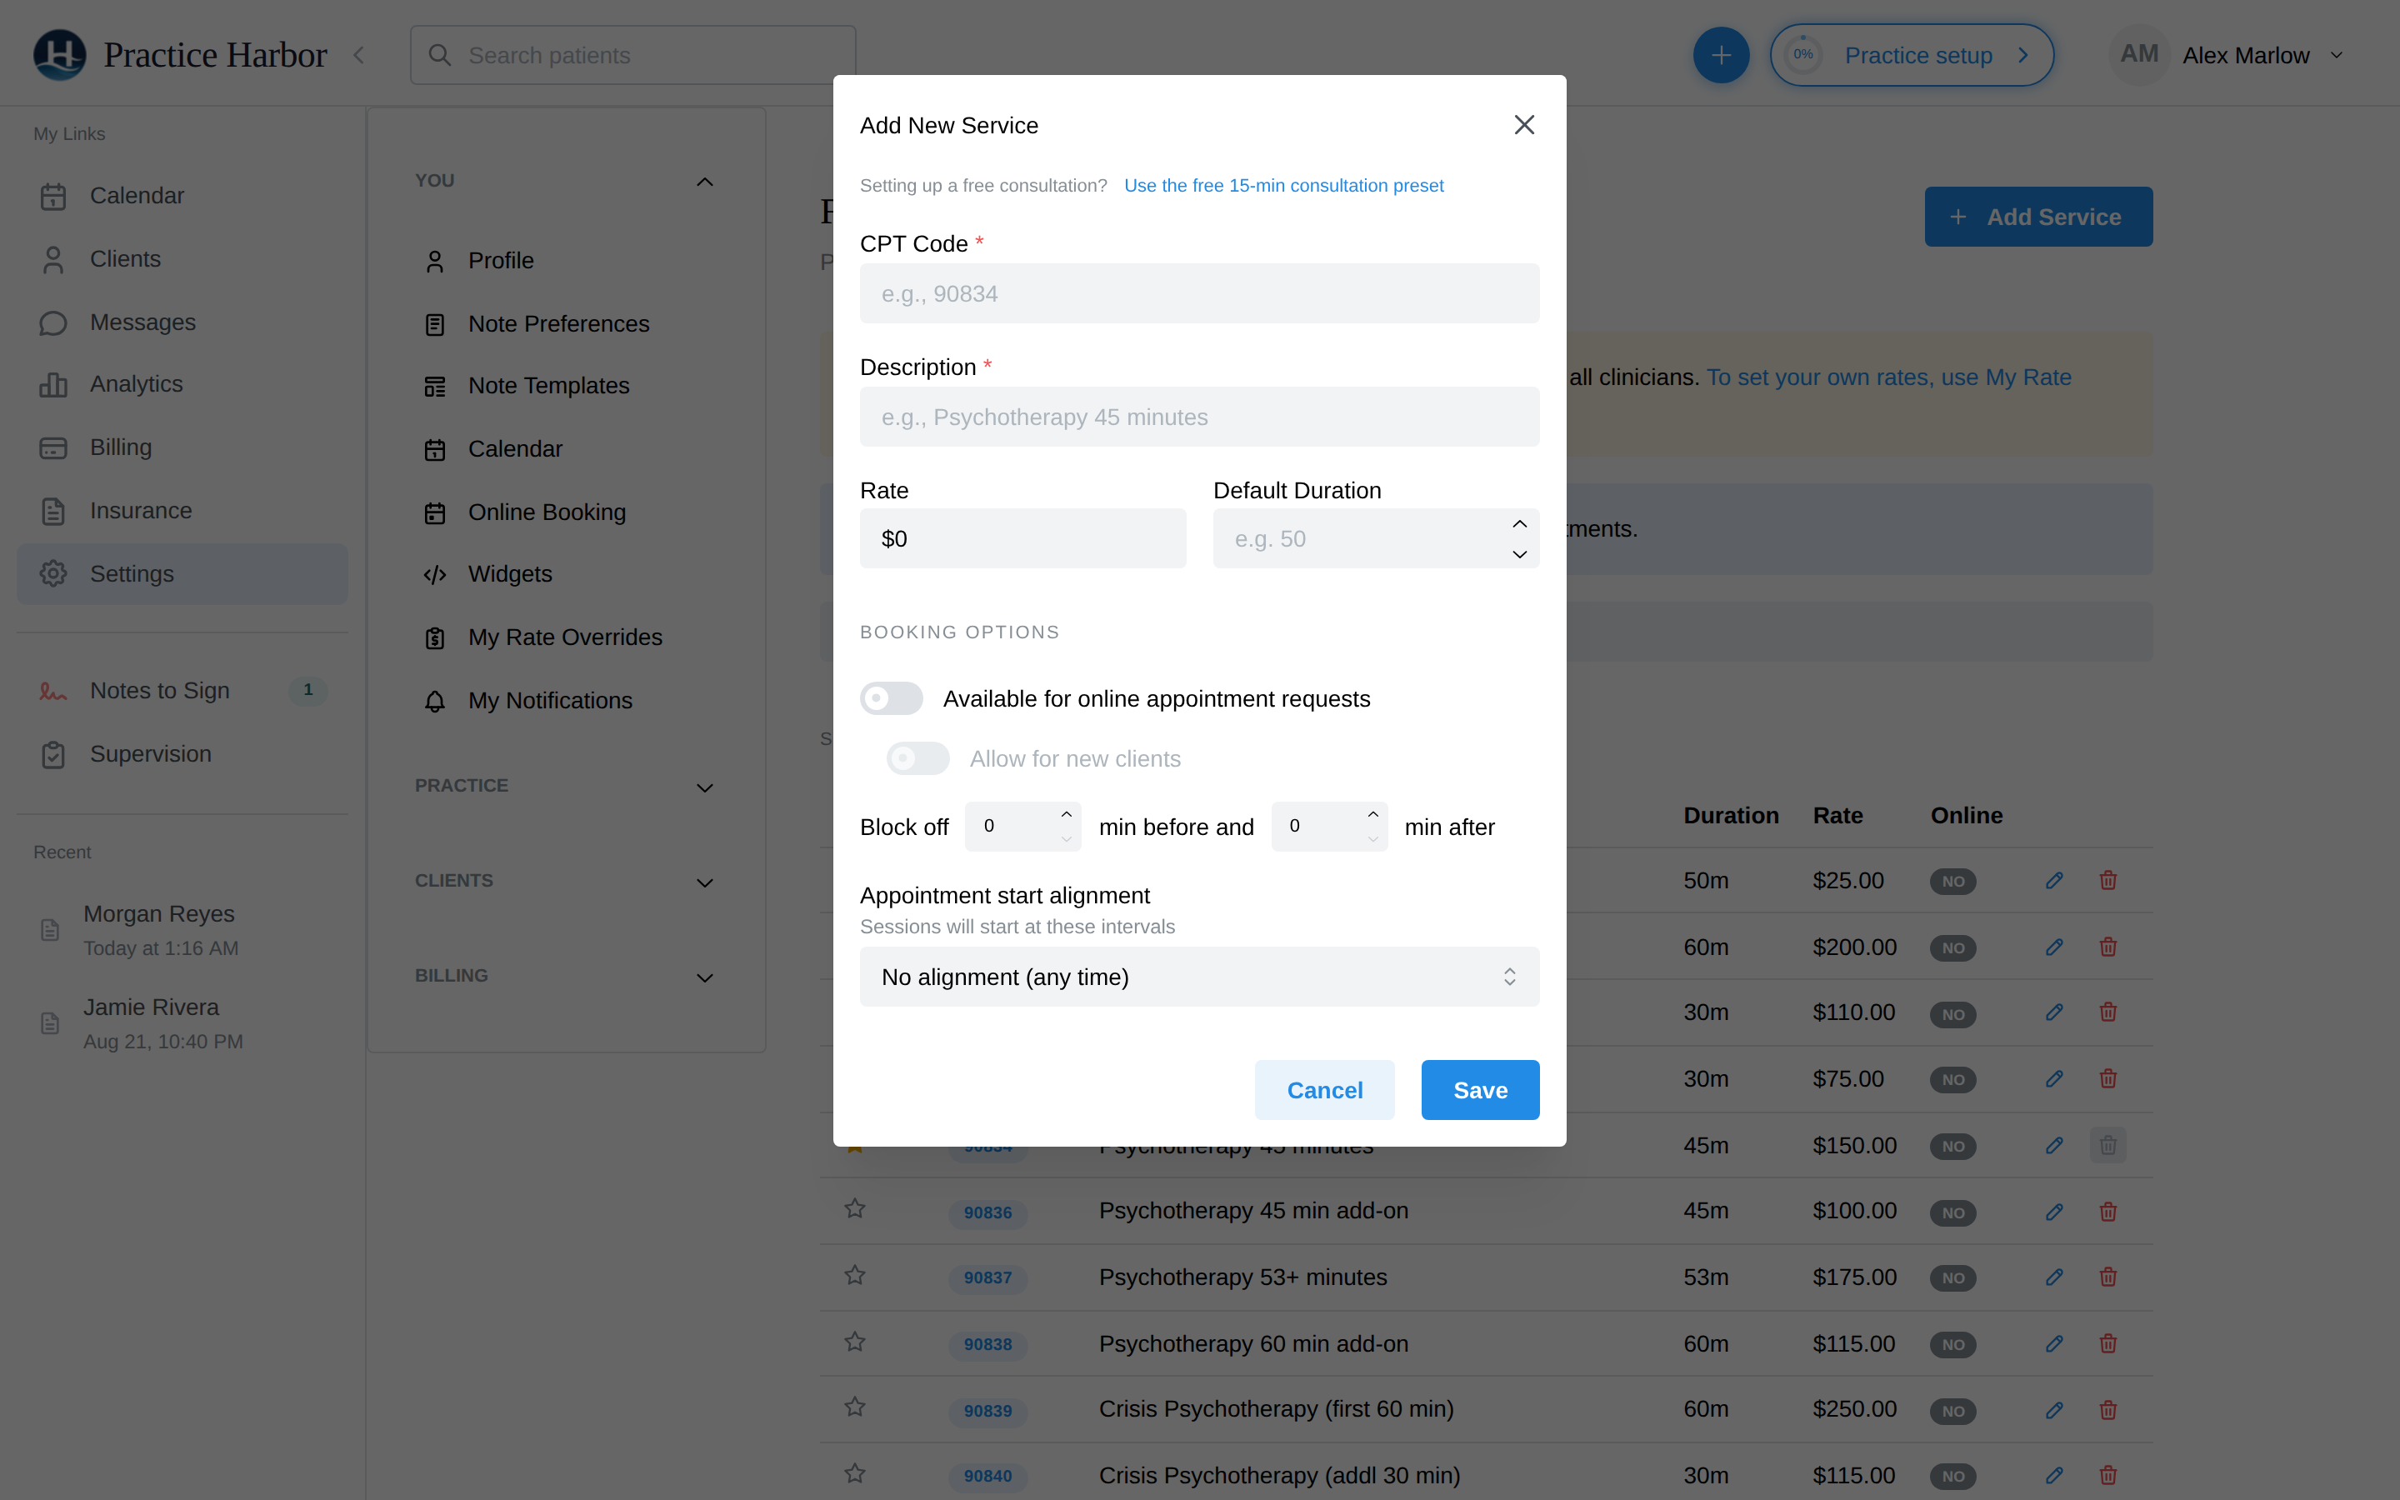The height and width of the screenshot is (1500, 2400).
Task: Star the 90837 service row
Action: (x=855, y=1276)
